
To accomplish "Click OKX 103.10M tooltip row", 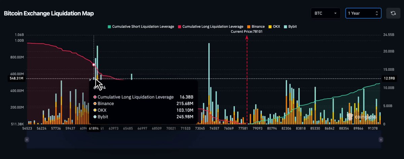I will 143,110.
